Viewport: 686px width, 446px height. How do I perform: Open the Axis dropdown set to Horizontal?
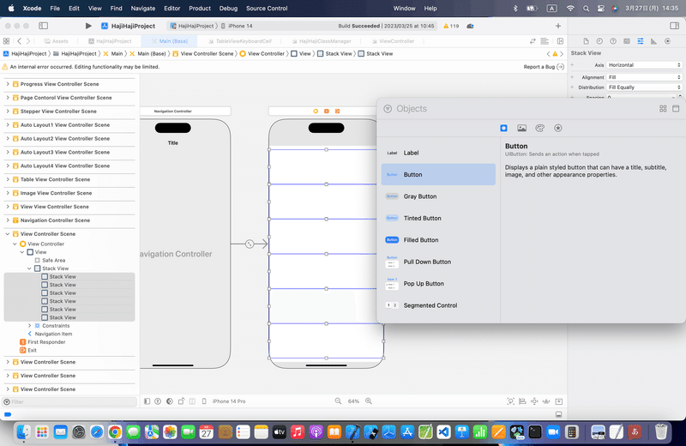(645, 65)
